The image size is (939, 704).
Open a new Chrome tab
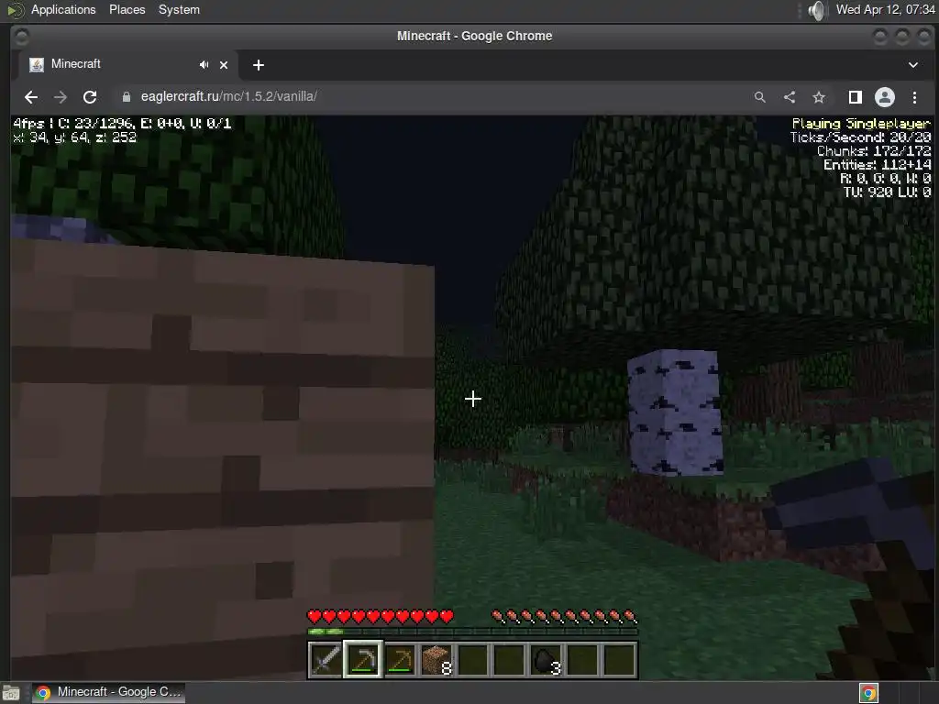(x=258, y=65)
